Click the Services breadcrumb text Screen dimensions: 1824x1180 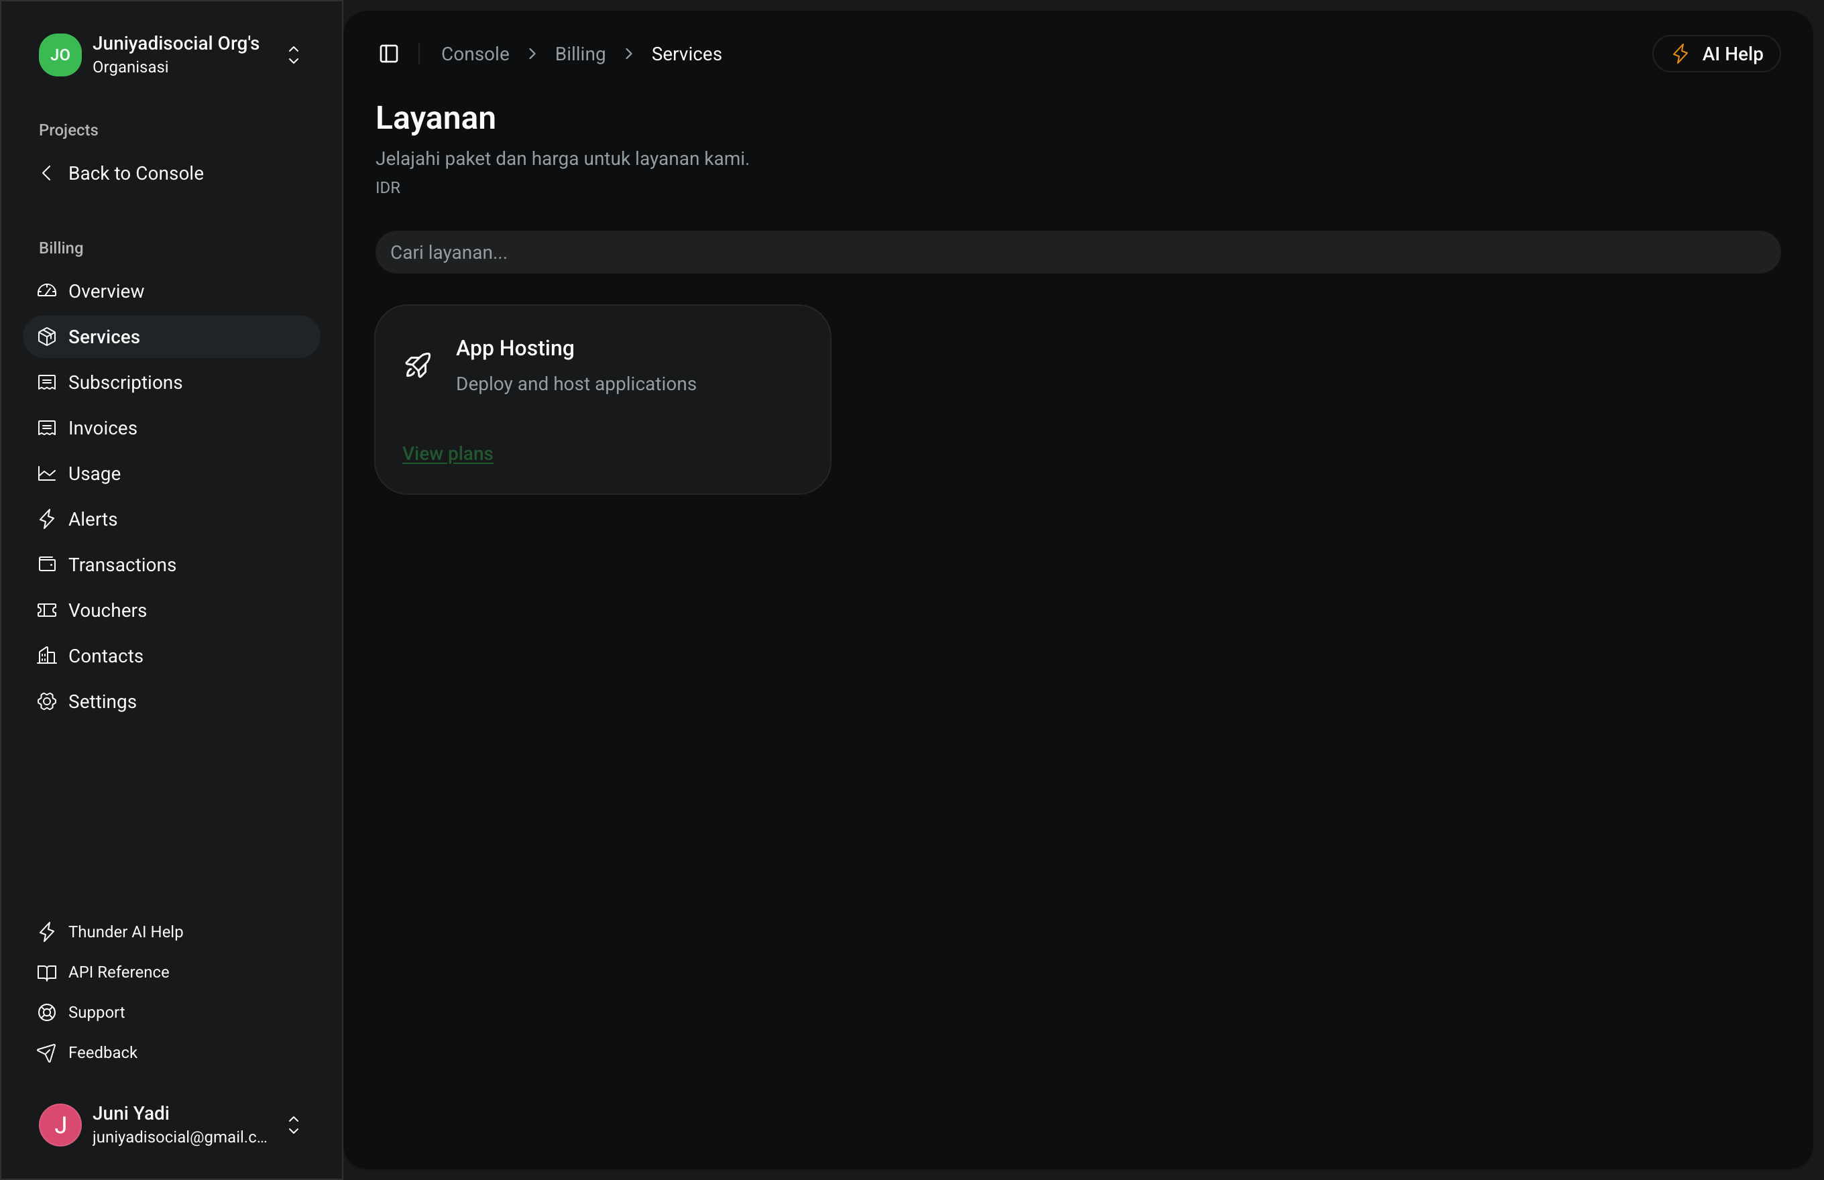click(687, 54)
